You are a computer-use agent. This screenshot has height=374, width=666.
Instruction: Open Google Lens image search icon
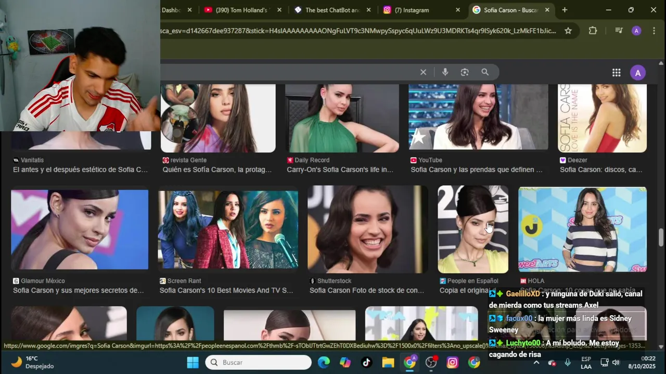[x=465, y=72]
